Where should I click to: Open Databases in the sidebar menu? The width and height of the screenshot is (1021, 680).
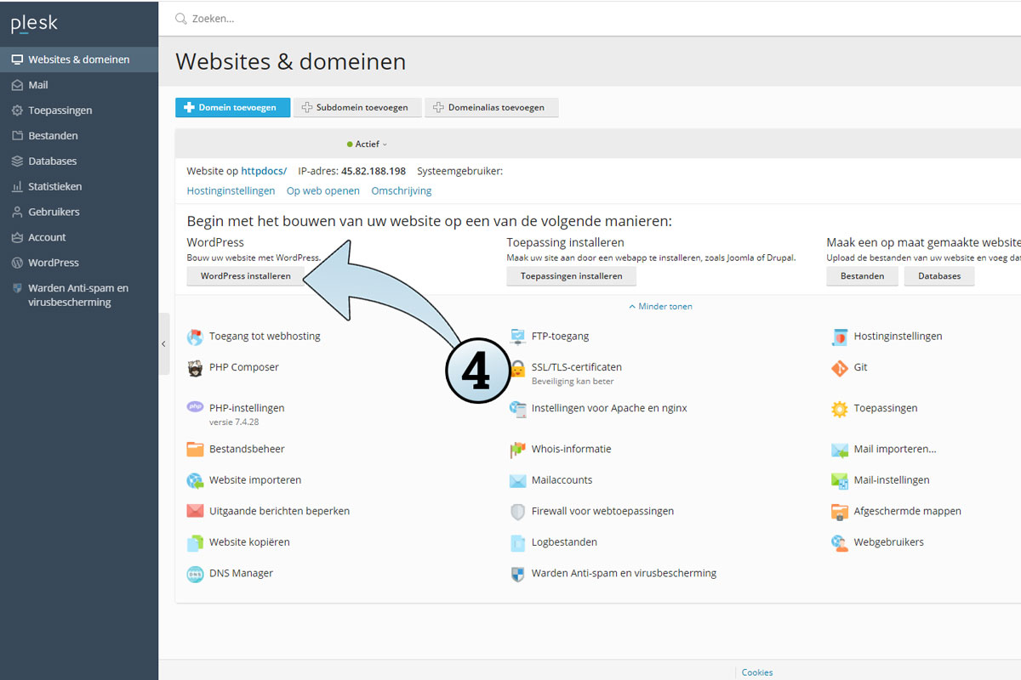point(52,161)
